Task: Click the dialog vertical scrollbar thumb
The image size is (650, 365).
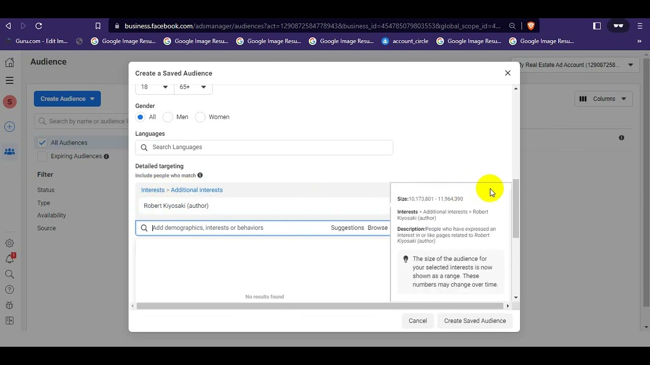Action: (x=516, y=208)
